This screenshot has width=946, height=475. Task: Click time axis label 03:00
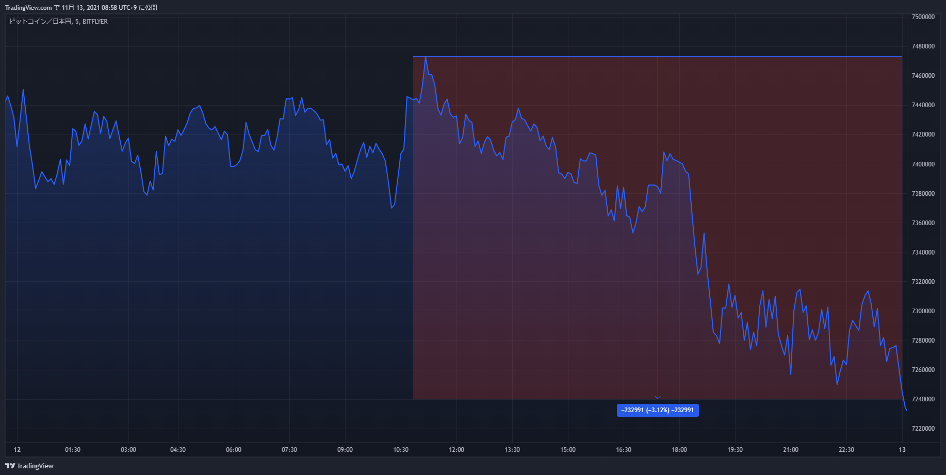point(128,450)
